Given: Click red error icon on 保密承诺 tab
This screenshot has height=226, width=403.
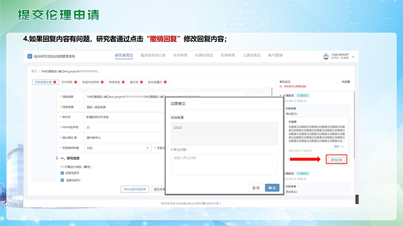Looking at the screenshot, I should pyautogui.click(x=123, y=82).
